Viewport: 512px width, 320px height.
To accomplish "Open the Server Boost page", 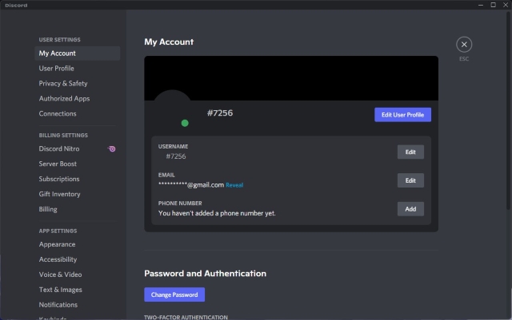I will point(78,164).
